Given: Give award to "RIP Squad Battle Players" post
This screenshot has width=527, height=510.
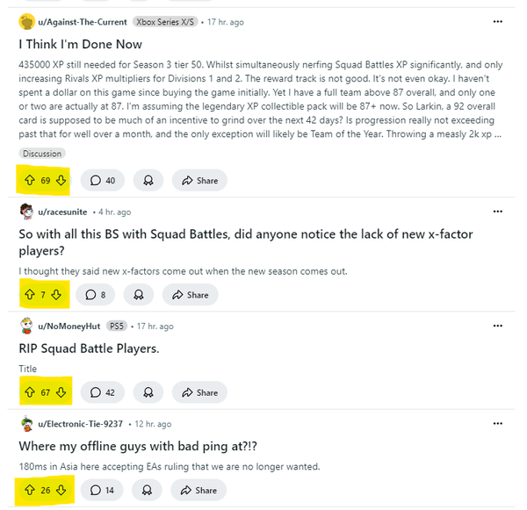Looking at the screenshot, I should tap(148, 392).
